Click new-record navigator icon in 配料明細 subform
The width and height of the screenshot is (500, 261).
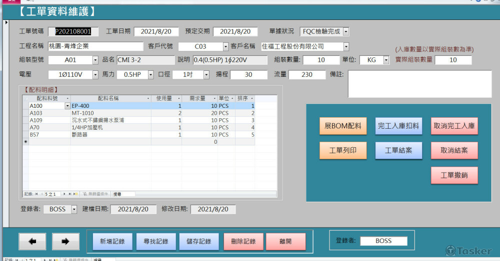(x=76, y=194)
